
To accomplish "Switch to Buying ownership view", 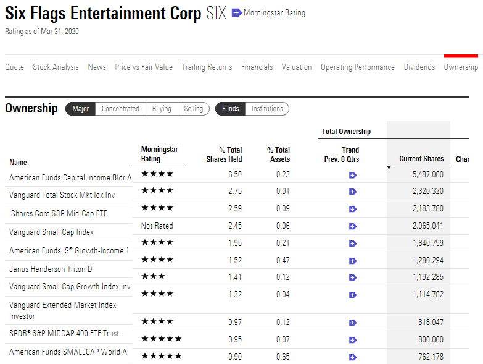I will 162,109.
